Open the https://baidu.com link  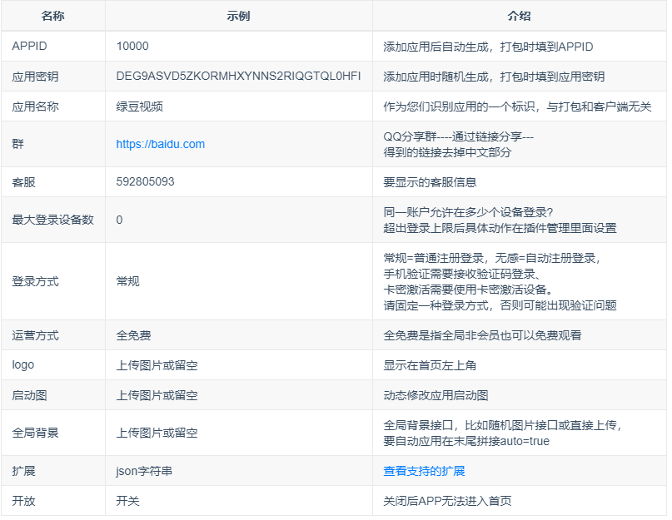point(160,144)
